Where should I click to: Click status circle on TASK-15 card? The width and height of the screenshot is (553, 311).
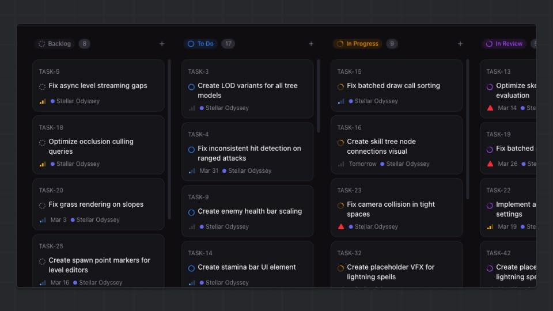tap(340, 86)
